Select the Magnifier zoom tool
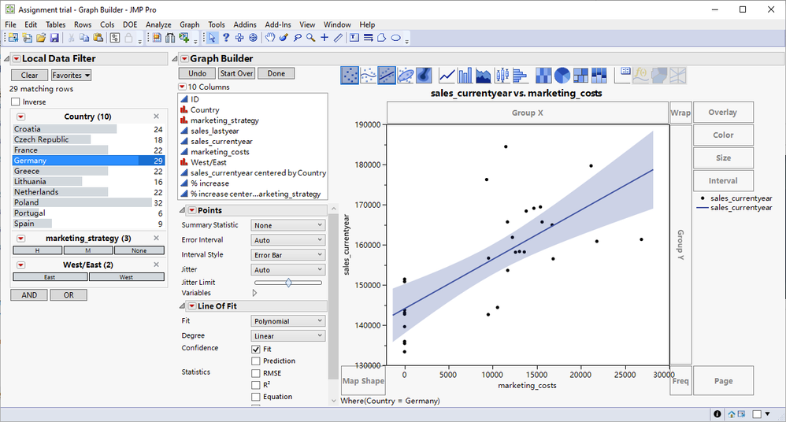The image size is (786, 422). coord(311,38)
